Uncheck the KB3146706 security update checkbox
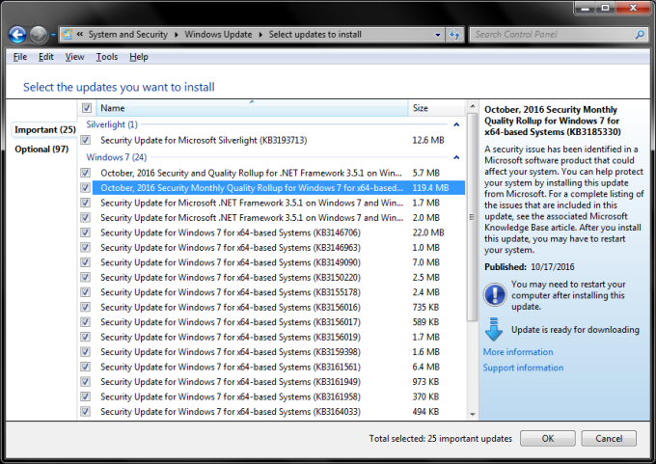 pyautogui.click(x=87, y=232)
